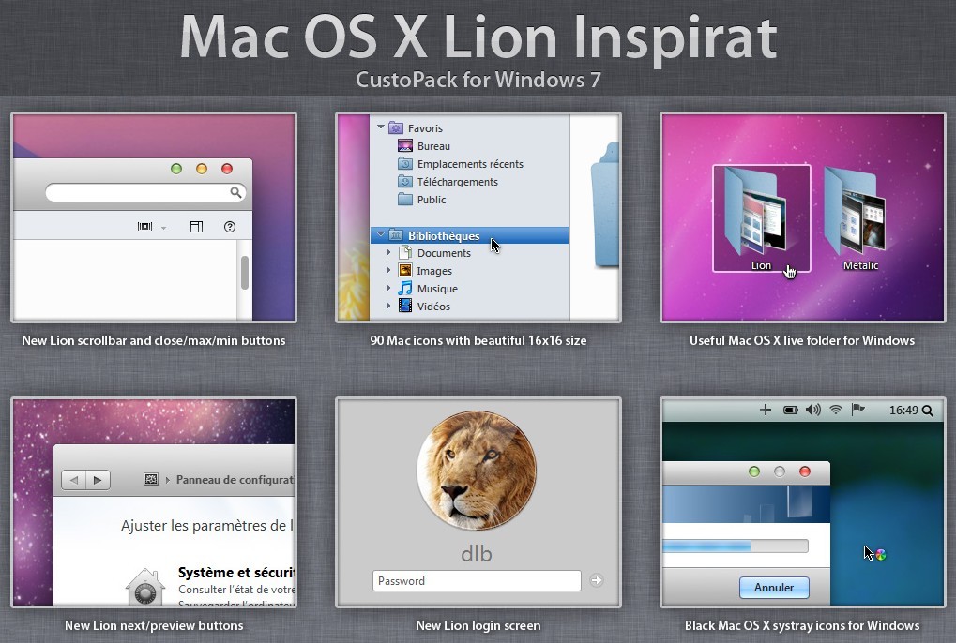Click the search field in the Lion scrollbar window
The image size is (956, 643).
coord(145,193)
